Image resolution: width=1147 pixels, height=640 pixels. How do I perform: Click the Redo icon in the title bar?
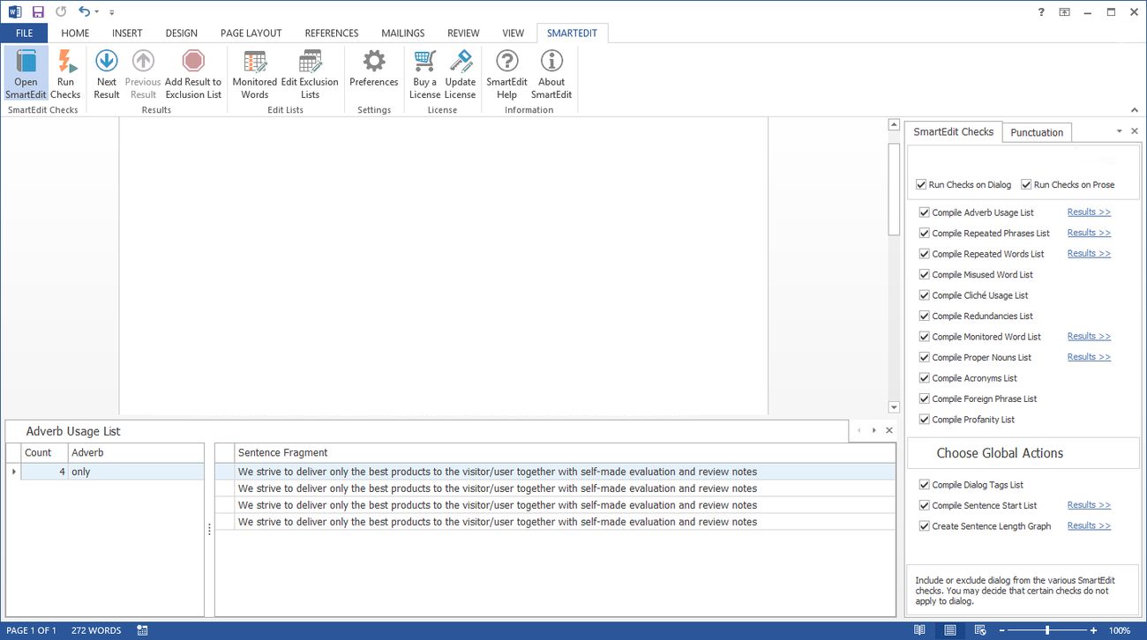click(x=61, y=11)
